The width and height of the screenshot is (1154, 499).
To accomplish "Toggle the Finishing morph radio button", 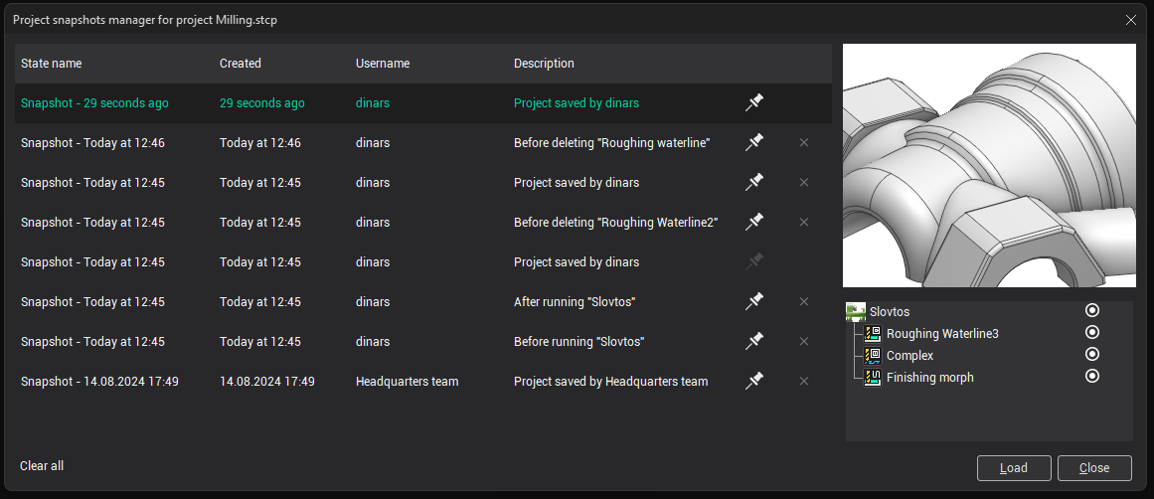I will [x=1092, y=377].
